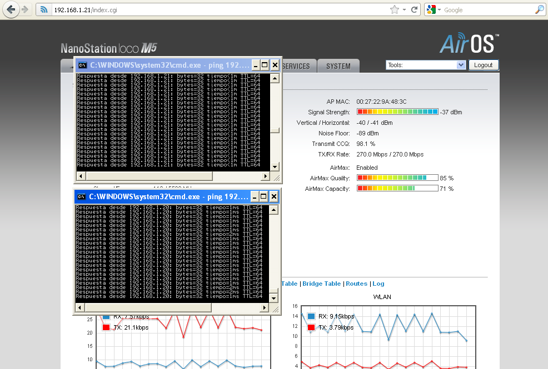Switch to the SERVICES tab
548x369 pixels.
pos(296,66)
